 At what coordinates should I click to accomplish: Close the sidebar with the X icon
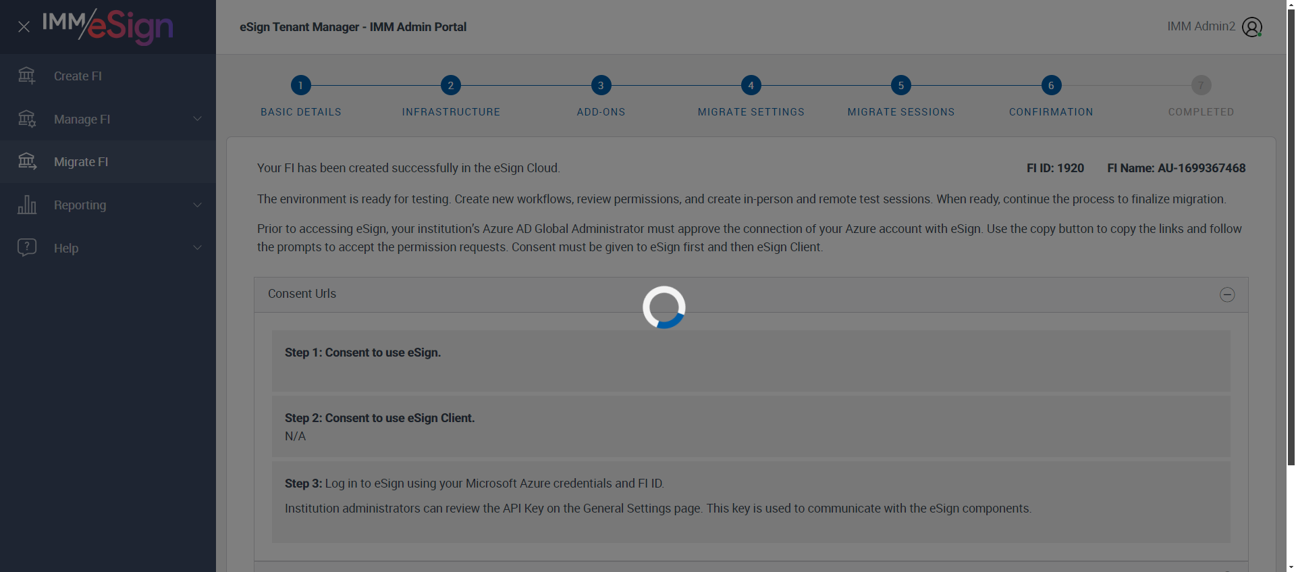tap(24, 27)
